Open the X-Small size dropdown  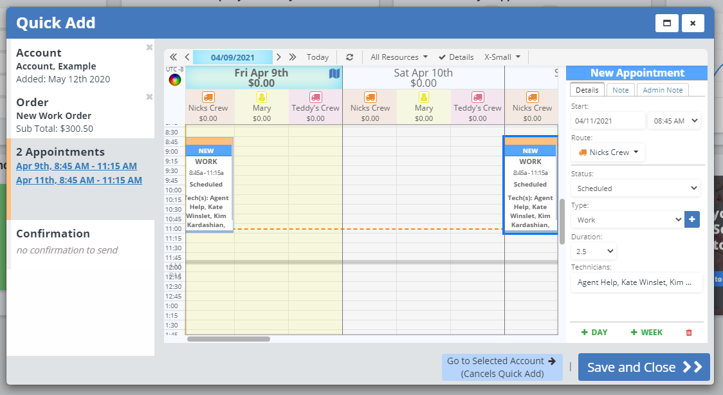502,57
